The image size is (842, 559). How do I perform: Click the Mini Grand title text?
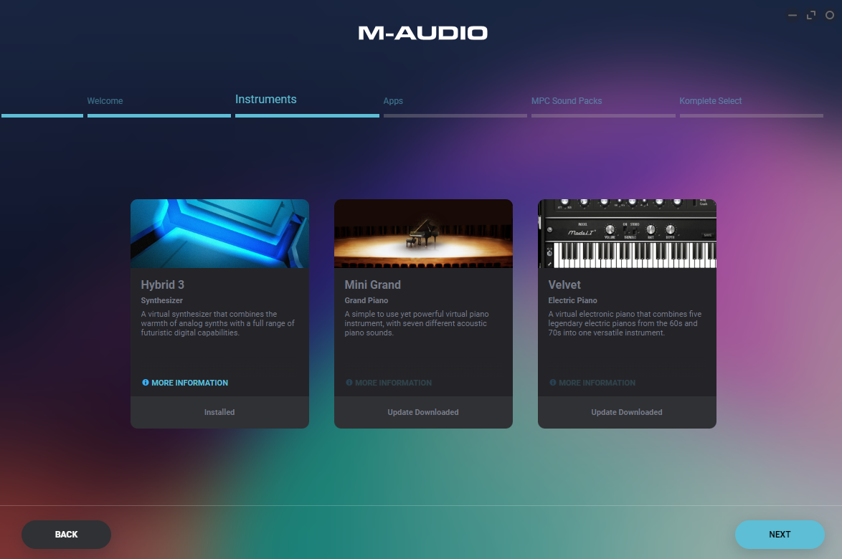click(x=373, y=285)
